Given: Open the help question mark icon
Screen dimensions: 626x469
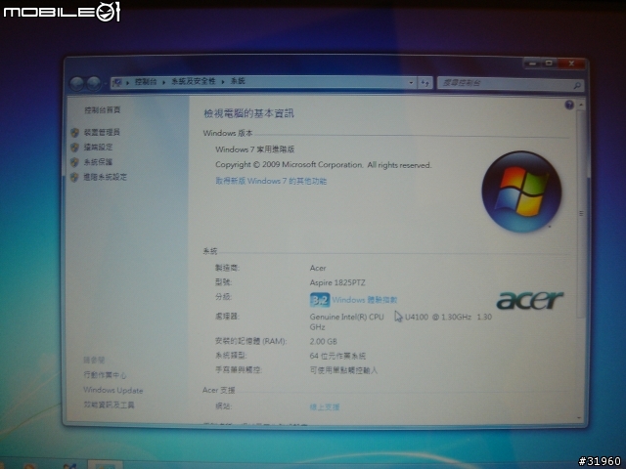Looking at the screenshot, I should pos(569,105).
